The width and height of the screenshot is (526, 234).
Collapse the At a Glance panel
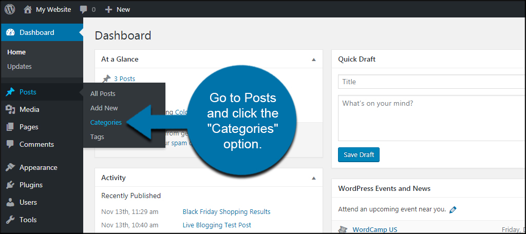pos(314,60)
